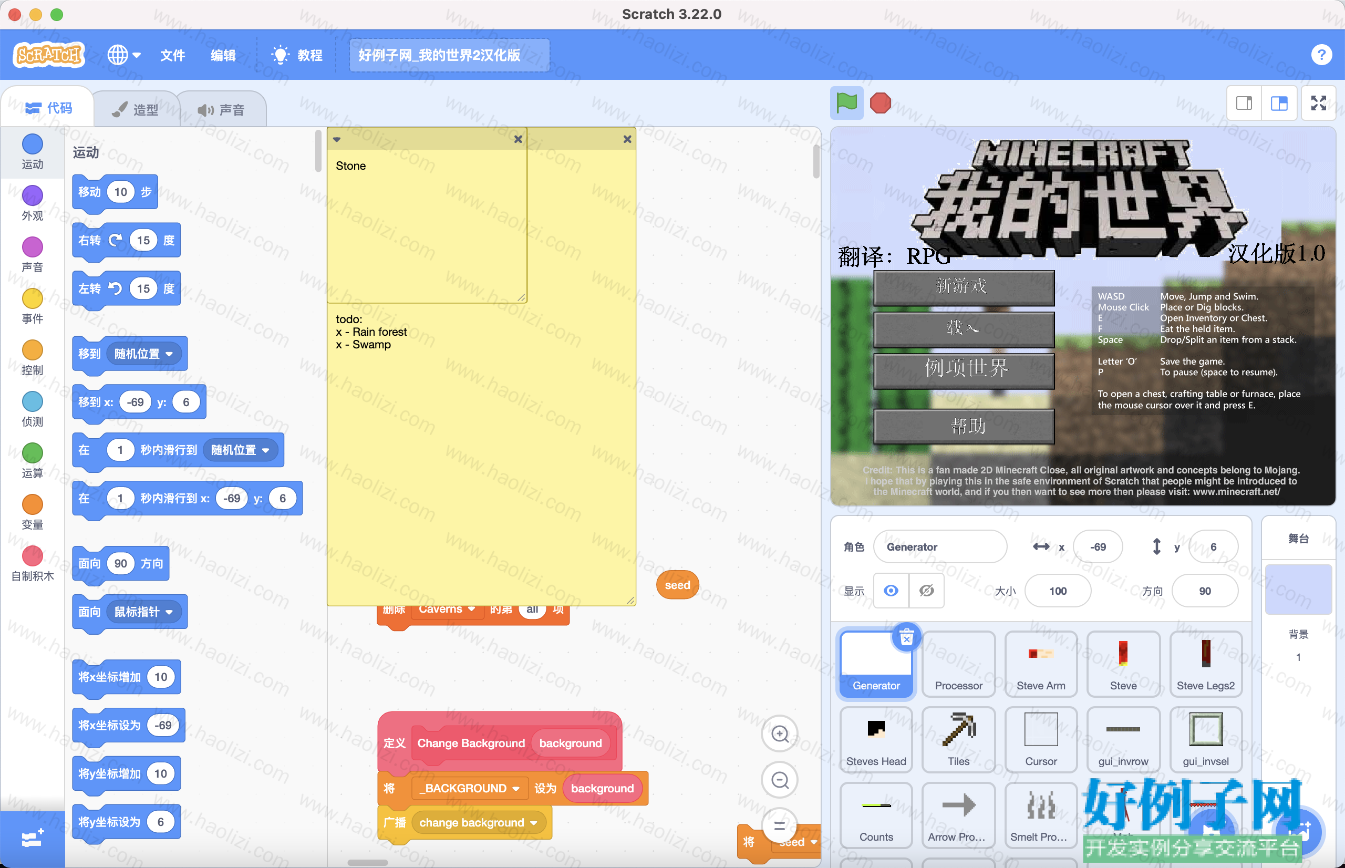Image resolution: width=1345 pixels, height=868 pixels.
Task: Select the 声音 sound block category
Action: [33, 255]
